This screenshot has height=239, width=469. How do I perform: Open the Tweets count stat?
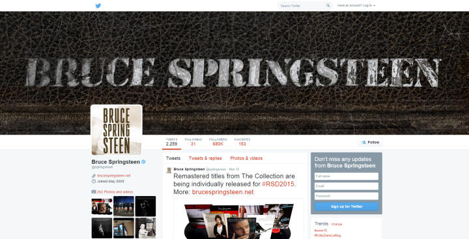point(172,142)
